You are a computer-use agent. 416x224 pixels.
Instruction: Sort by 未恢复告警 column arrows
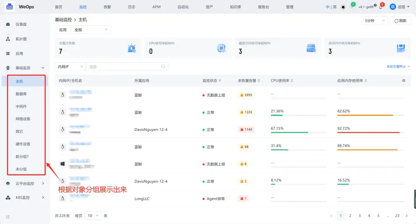point(259,80)
